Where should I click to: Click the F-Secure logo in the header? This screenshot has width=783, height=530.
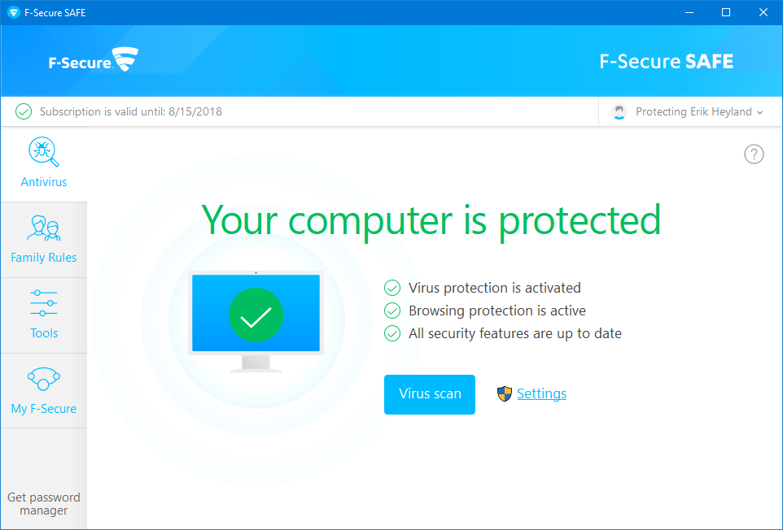point(93,61)
